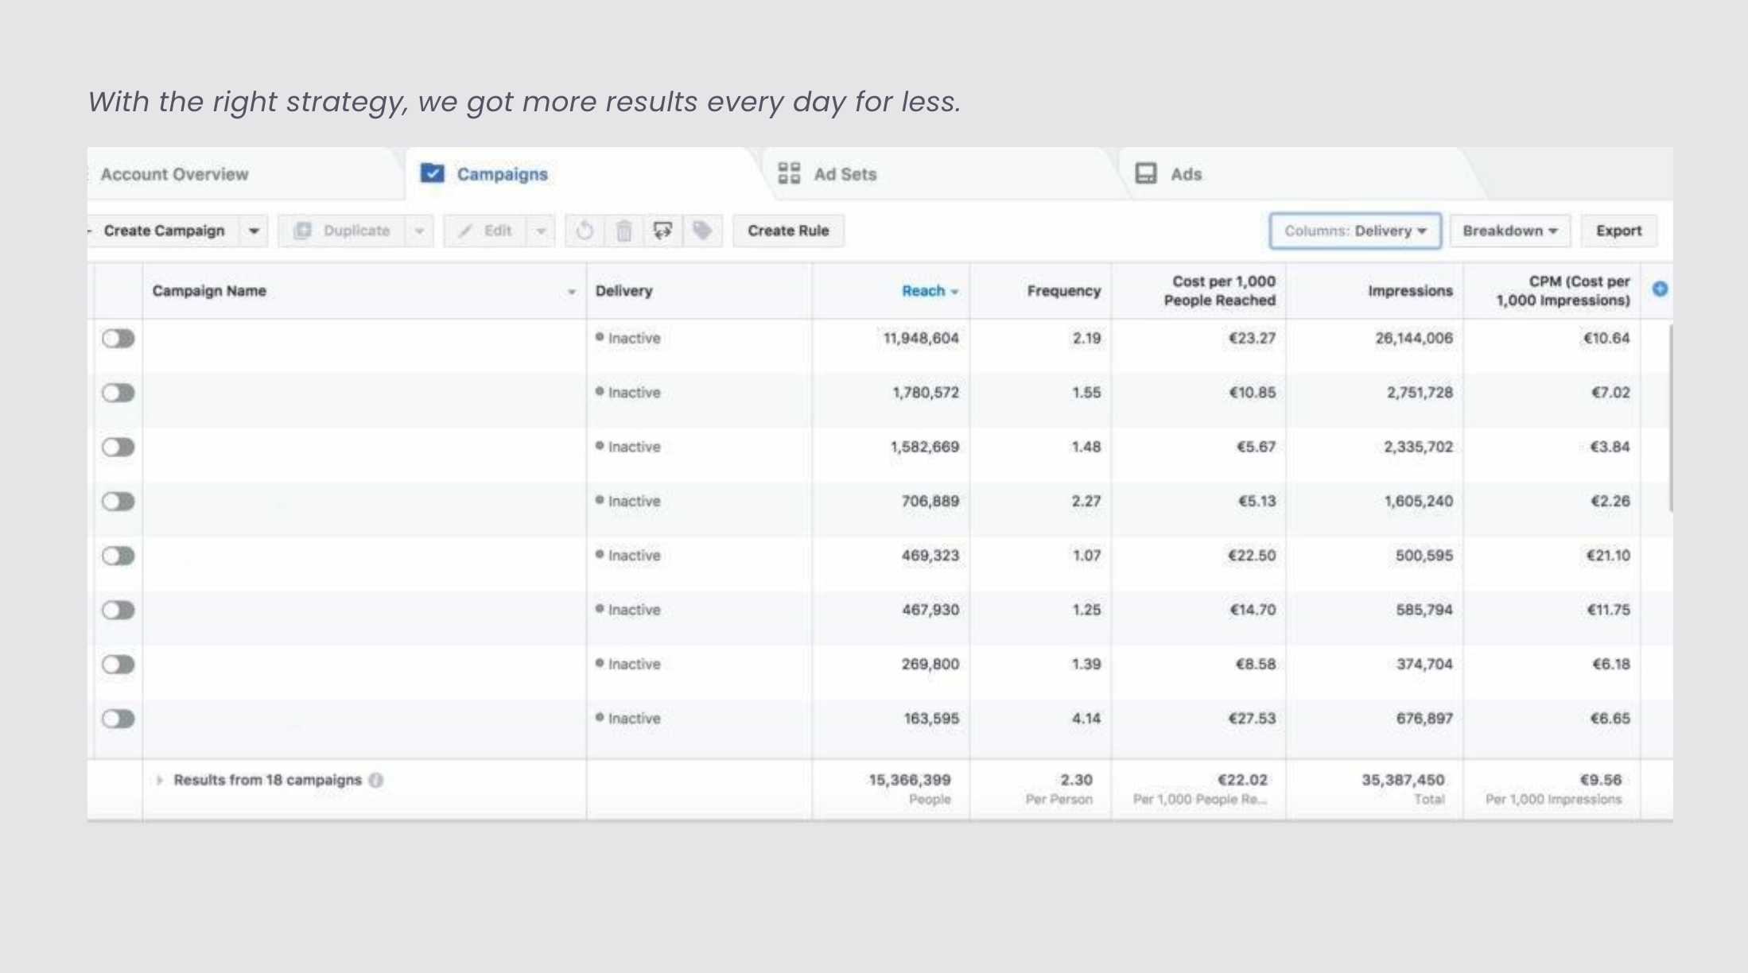Click the blue plus add-column icon
This screenshot has width=1748, height=973.
click(x=1660, y=289)
